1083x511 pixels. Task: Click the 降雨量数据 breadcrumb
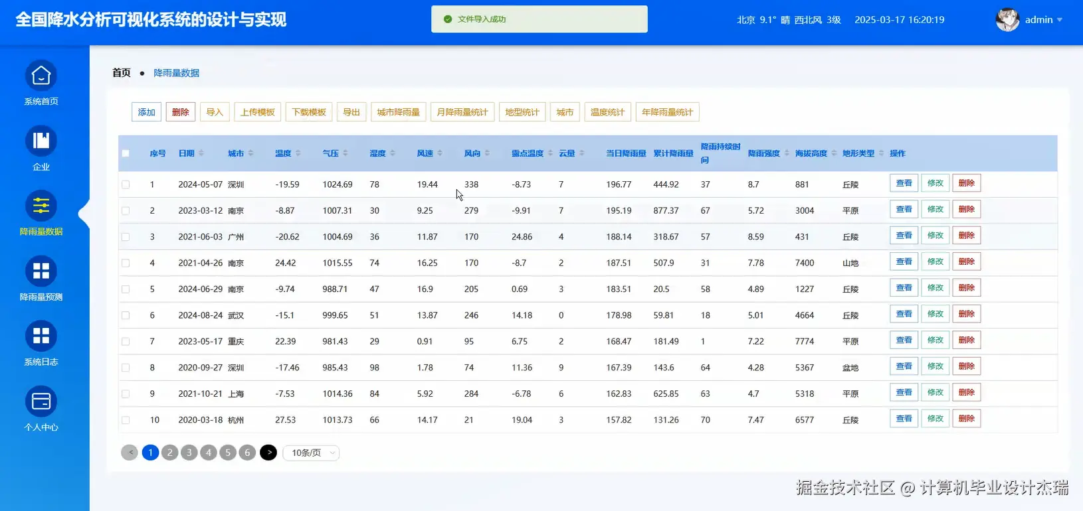point(177,73)
